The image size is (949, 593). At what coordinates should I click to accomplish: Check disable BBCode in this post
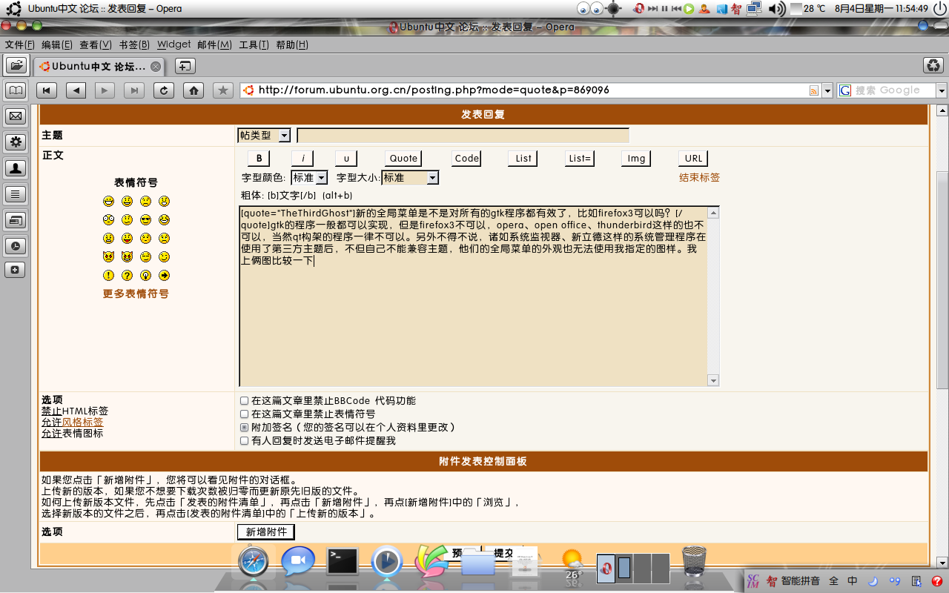244,401
